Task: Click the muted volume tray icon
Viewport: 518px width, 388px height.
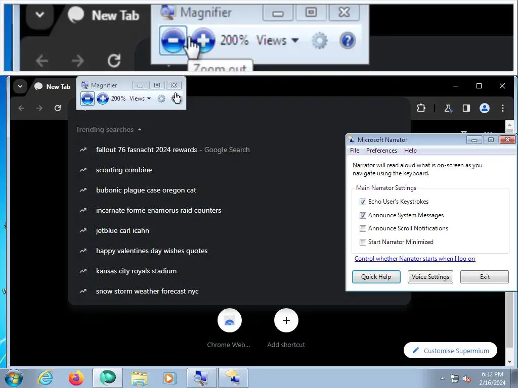Action: coord(467,378)
